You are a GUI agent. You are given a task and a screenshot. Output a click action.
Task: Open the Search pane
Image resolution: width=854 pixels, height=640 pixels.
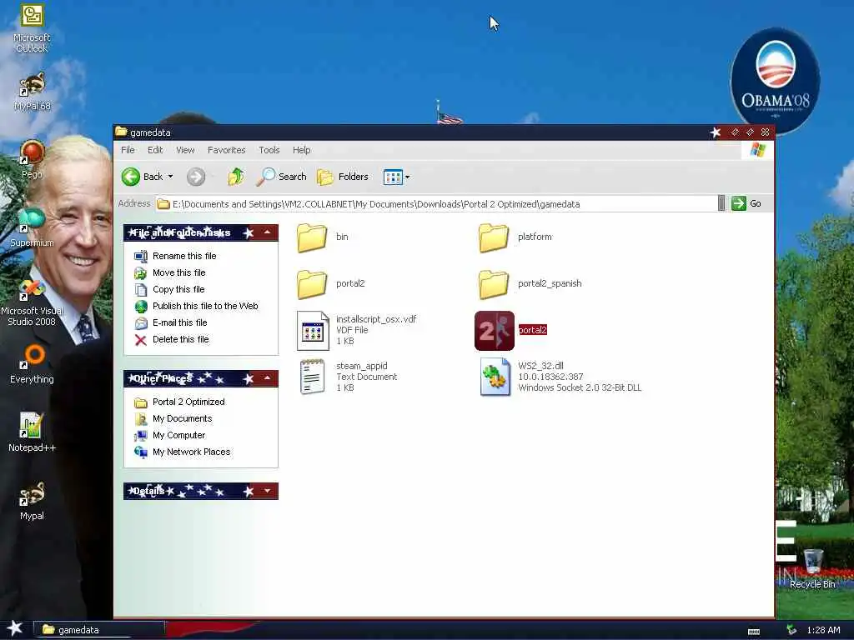pyautogui.click(x=282, y=177)
